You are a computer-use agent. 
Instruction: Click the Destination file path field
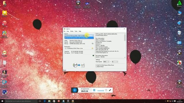click(x=78, y=48)
